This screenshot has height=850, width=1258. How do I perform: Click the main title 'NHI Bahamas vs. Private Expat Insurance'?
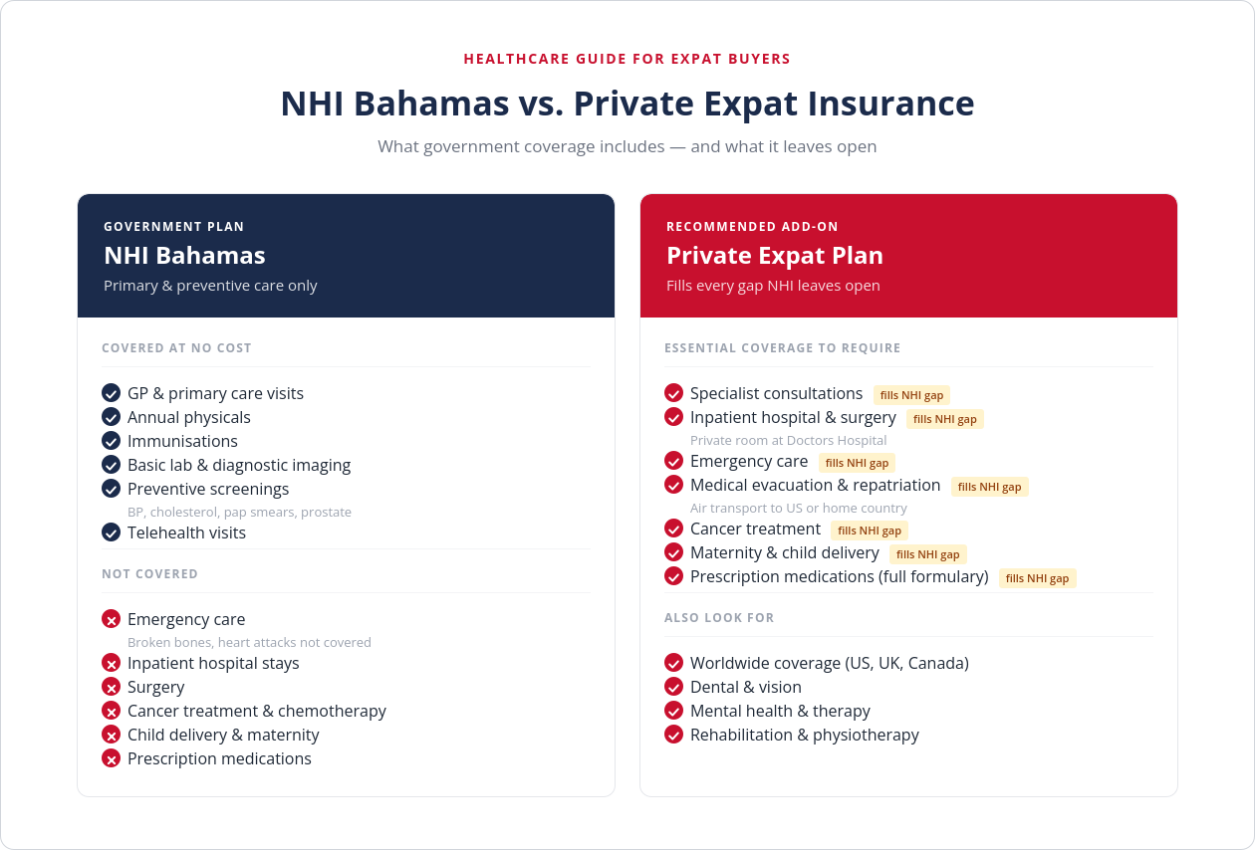628,104
